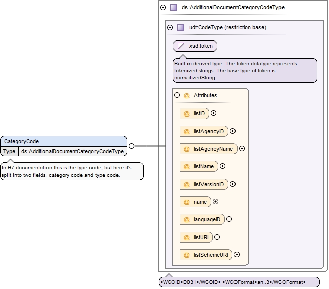Click the purple type icon beside ds:AdditionalDocumentCategoryCodeType
The height and width of the screenshot is (289, 329).
pyautogui.click(x=173, y=8)
